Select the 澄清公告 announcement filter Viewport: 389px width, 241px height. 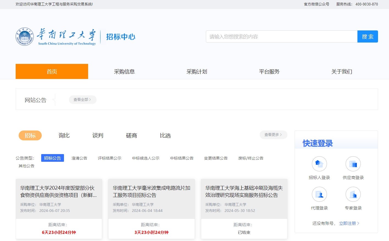pos(79,158)
